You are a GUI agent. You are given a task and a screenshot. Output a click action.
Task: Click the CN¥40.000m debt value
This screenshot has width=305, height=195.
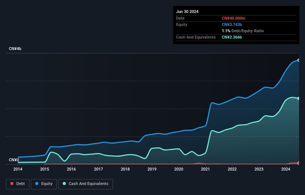click(x=233, y=18)
